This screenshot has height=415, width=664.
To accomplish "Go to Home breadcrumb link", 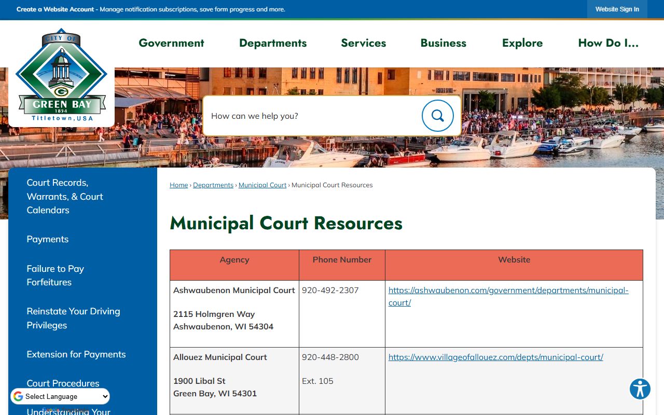I will coord(179,185).
